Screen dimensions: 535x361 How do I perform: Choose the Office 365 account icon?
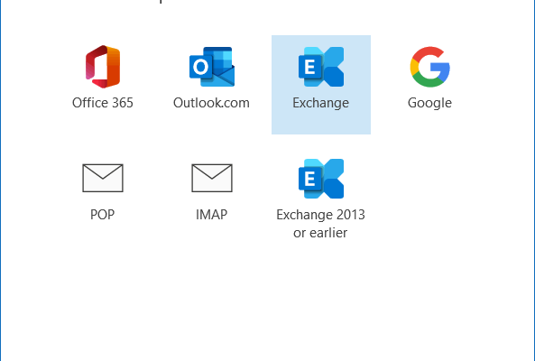(x=103, y=67)
